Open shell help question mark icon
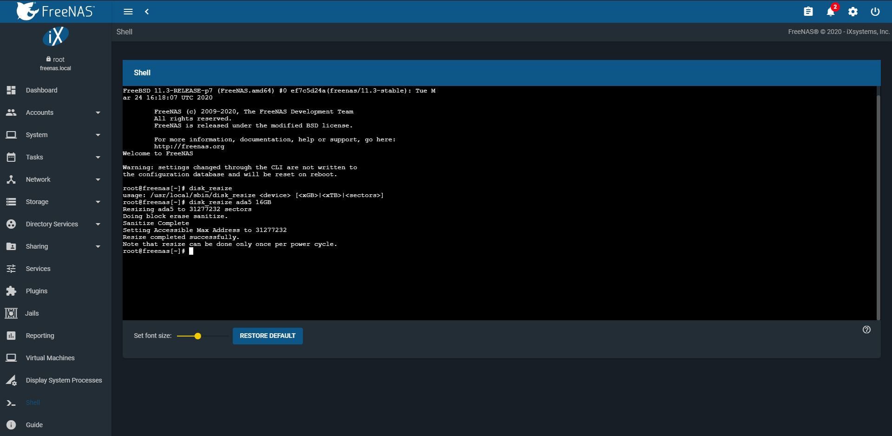This screenshot has height=436, width=892. pos(866,330)
